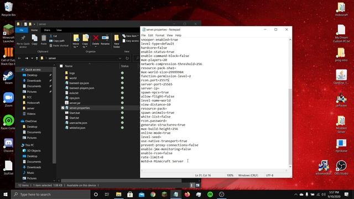Open the Notepad Edit menu
354x199 pixels.
(150, 35)
